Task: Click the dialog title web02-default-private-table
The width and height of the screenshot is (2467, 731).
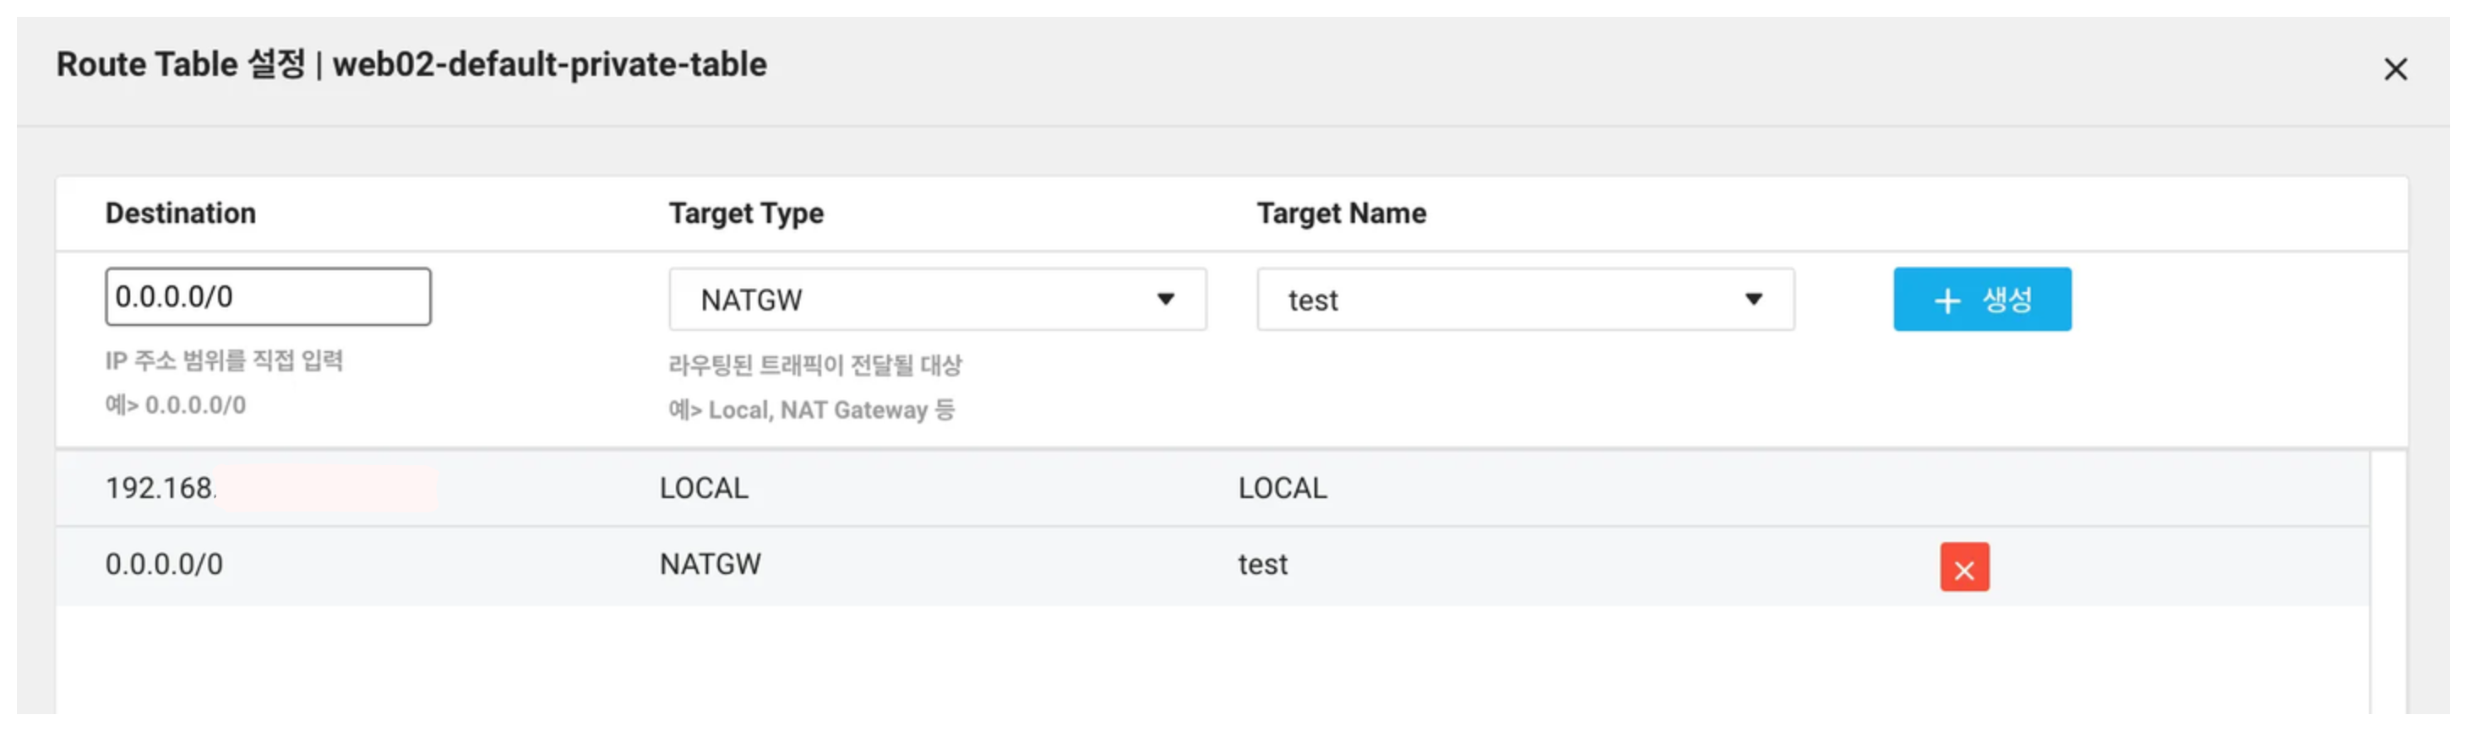Action: click(x=549, y=65)
